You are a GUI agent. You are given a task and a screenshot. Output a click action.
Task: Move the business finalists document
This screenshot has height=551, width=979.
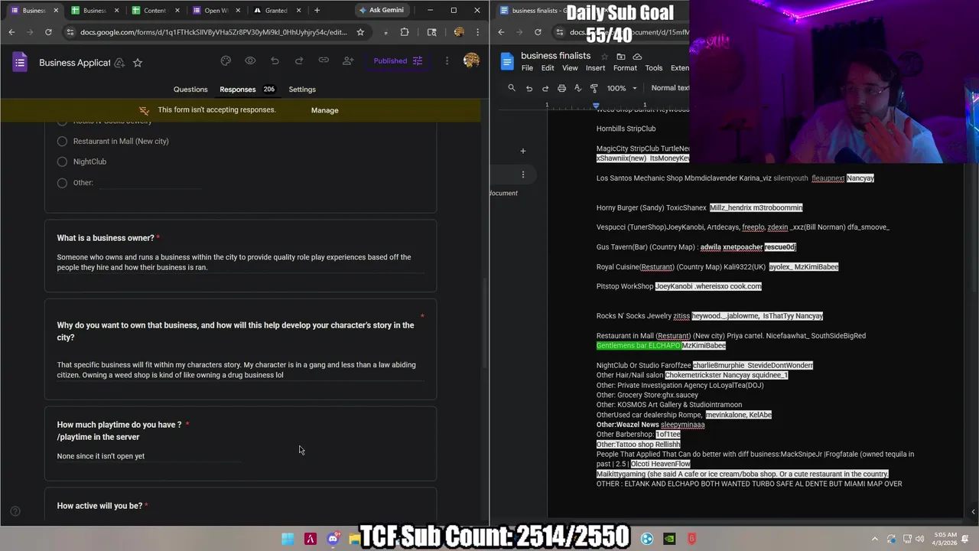tap(621, 57)
